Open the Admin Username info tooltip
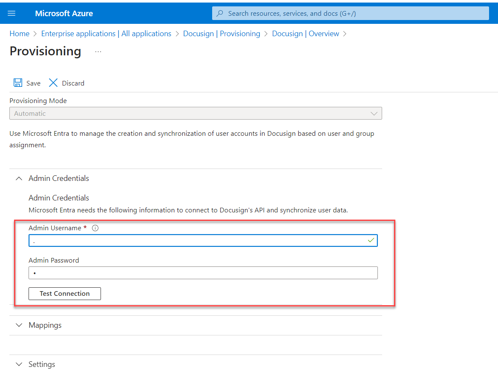 pos(95,228)
